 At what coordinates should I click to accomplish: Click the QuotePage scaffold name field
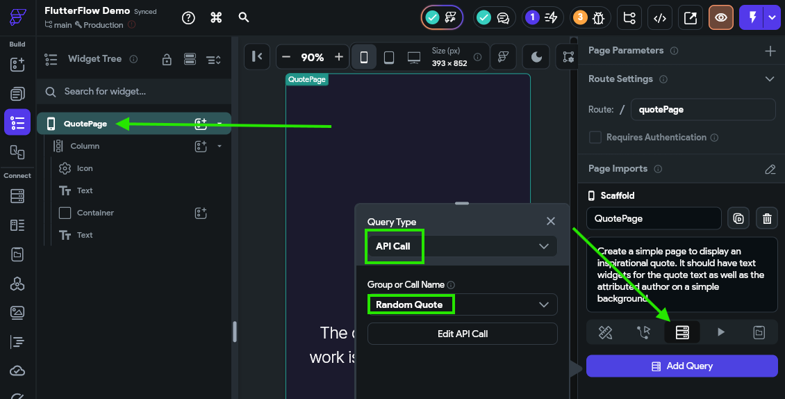click(653, 218)
